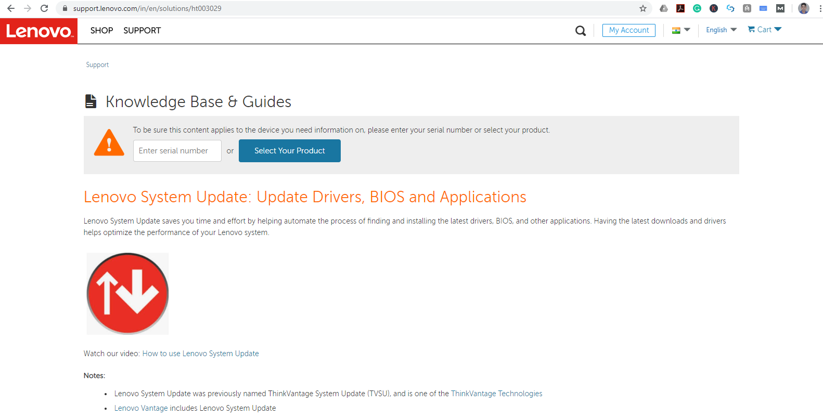Click the System Update red arrows image
823x417 pixels.
127,294
